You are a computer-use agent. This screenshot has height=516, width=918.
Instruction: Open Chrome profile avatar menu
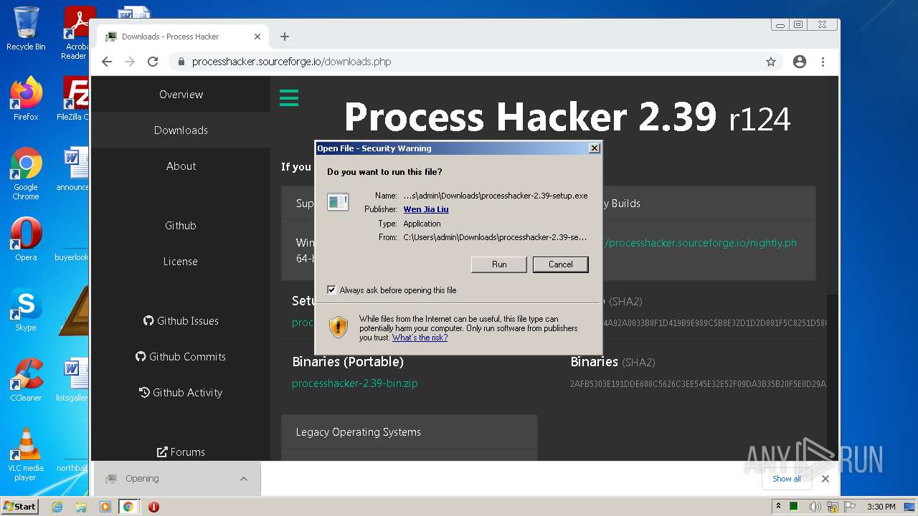tap(800, 62)
